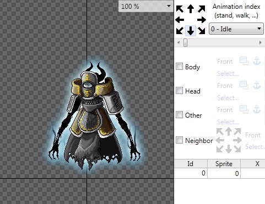Click the Front label for Neighbor

pos(253,135)
